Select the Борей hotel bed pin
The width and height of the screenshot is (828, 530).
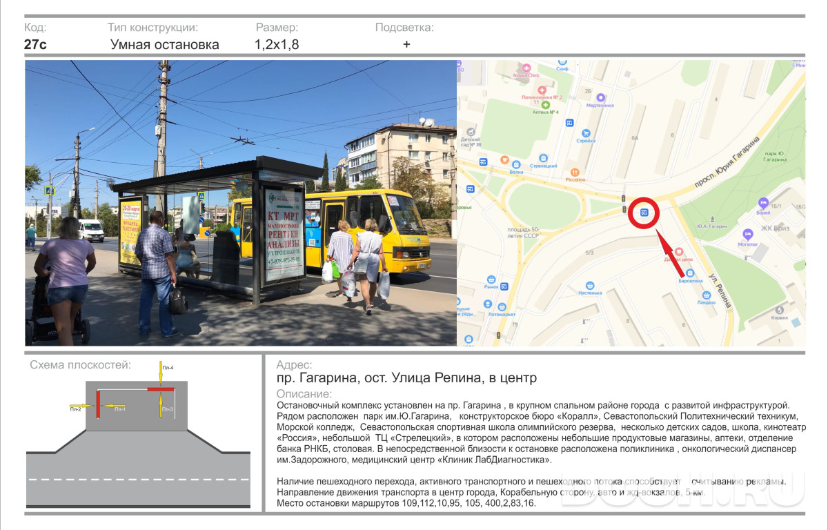762,204
